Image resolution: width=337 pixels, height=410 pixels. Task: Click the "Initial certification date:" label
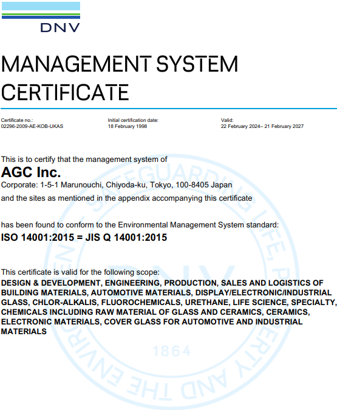[x=133, y=120]
